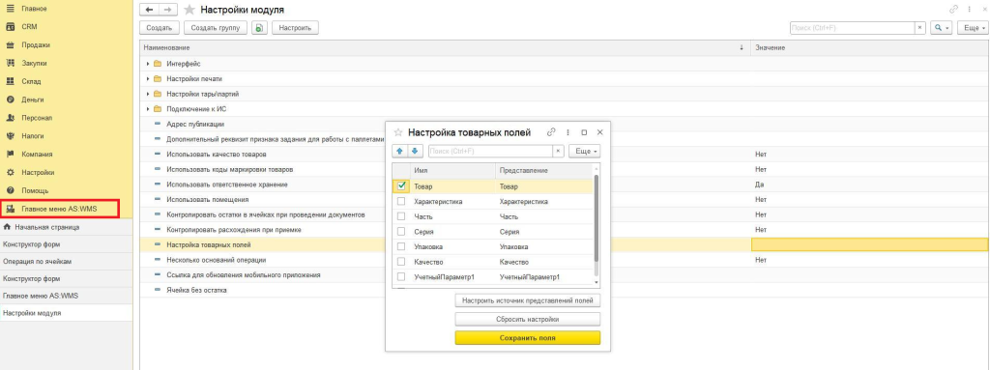990x370 pixels.
Task: Focus the dialog search field
Action: (490, 152)
